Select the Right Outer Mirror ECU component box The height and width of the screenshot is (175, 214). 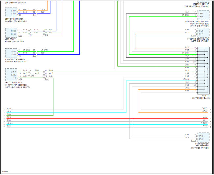pos(11,53)
